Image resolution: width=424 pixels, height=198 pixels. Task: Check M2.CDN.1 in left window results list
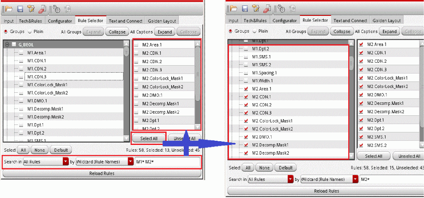coord(136,53)
